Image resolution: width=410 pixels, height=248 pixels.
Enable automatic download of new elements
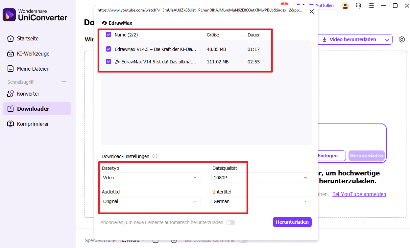(x=230, y=222)
